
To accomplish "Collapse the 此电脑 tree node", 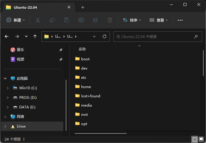I will 5,79.
